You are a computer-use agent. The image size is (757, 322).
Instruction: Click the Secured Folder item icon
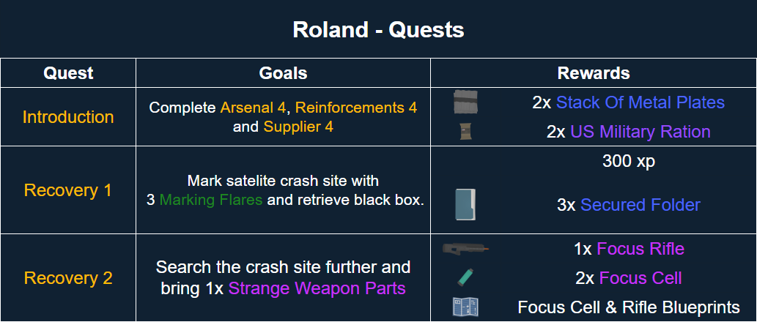pos(465,205)
